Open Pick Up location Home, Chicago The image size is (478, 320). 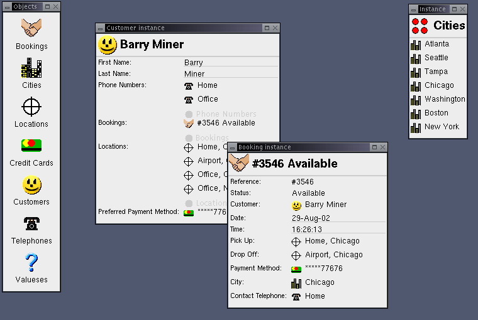(332, 241)
